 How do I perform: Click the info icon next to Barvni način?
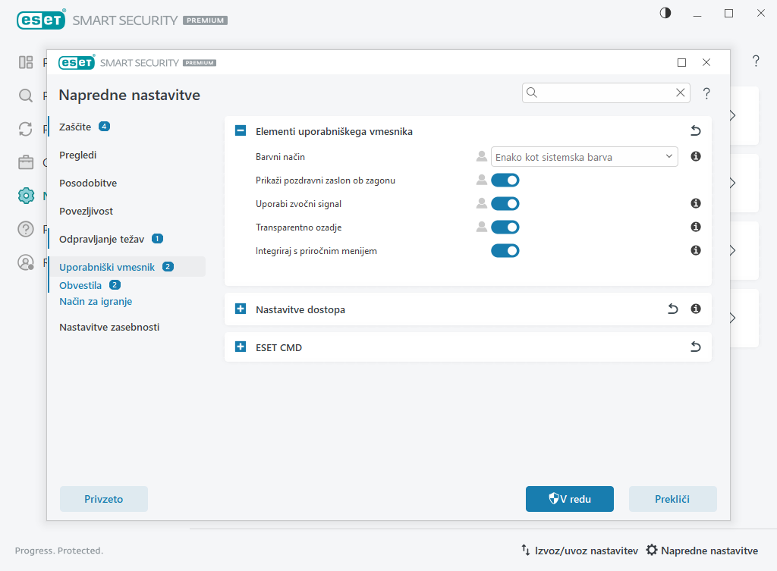click(695, 157)
